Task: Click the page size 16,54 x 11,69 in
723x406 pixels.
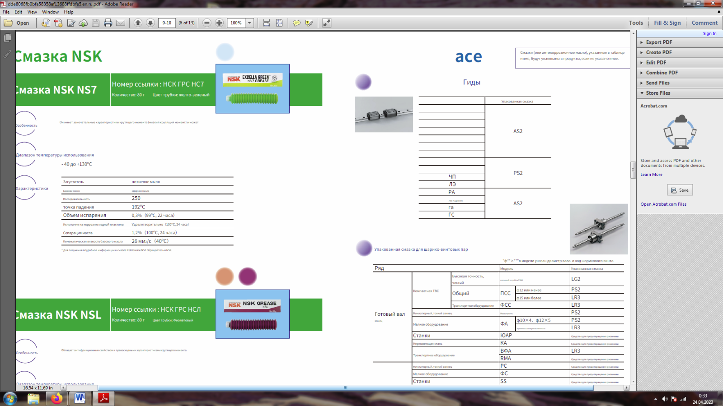Action: tap(38, 388)
